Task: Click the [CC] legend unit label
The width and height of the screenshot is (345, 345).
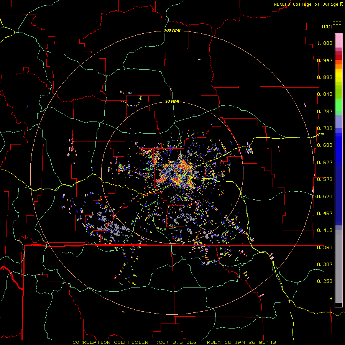Action: tap(327, 26)
